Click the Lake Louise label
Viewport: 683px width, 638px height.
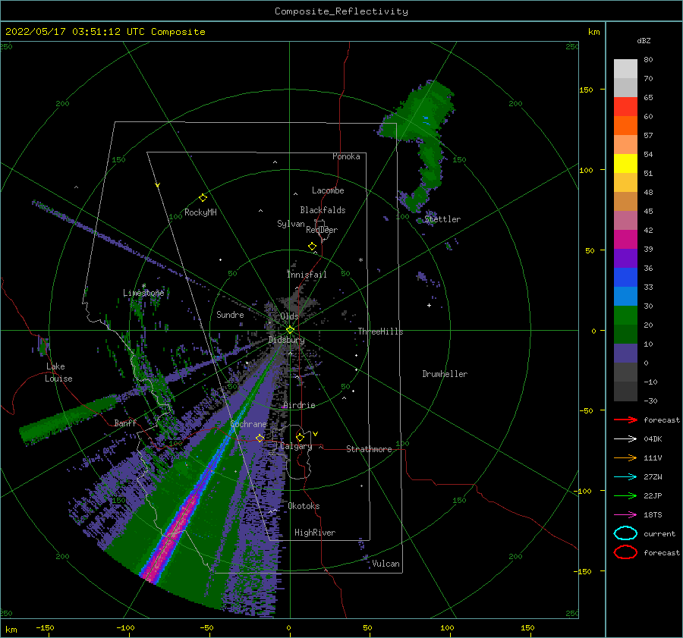58,372
